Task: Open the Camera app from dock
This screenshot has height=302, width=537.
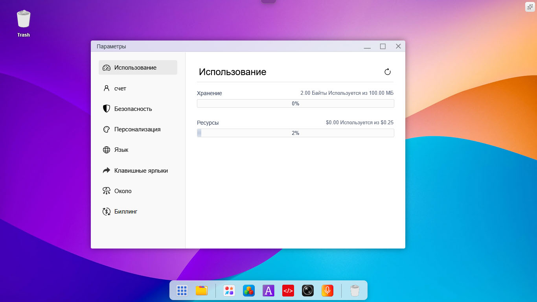Action: (308, 291)
